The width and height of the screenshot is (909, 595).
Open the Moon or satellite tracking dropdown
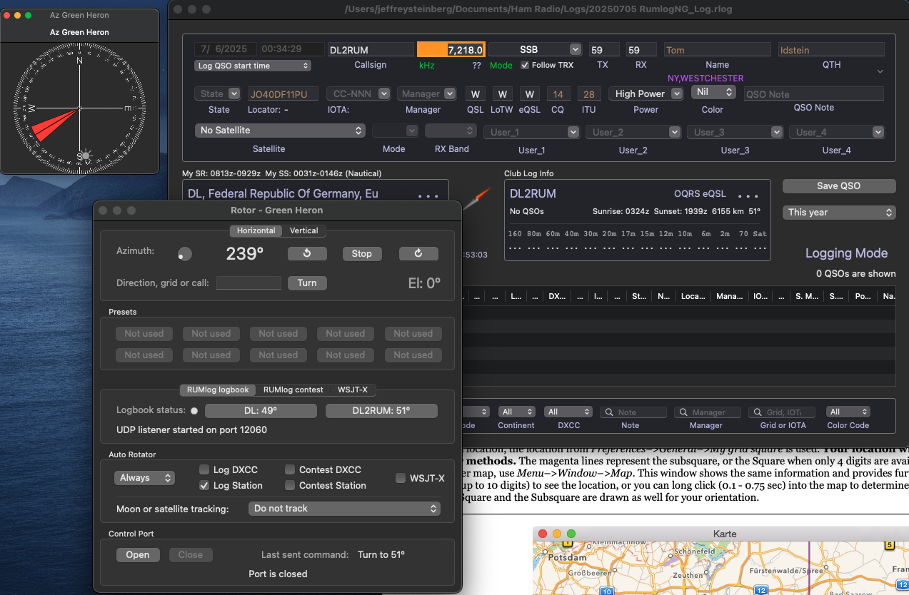(x=344, y=509)
